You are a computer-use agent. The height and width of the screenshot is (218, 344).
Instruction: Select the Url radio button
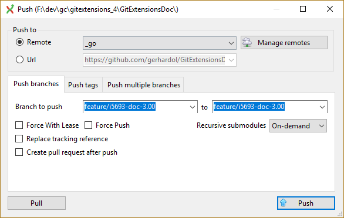point(19,60)
